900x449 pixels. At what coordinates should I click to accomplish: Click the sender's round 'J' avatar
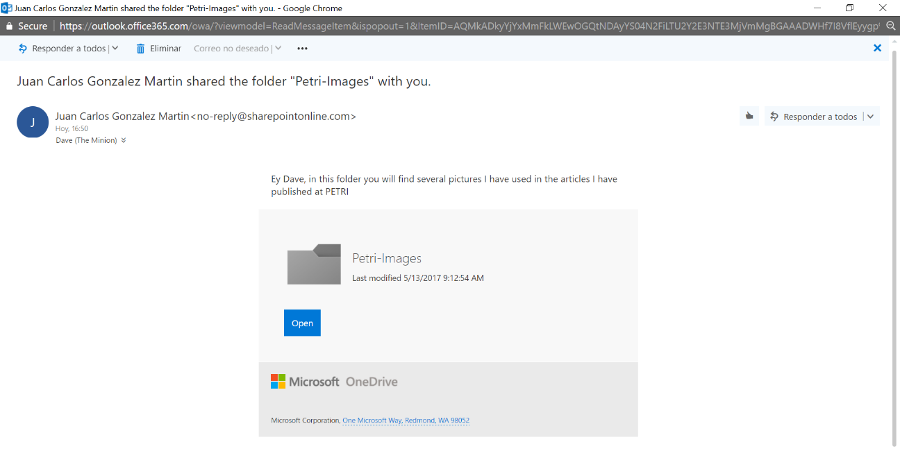point(32,121)
